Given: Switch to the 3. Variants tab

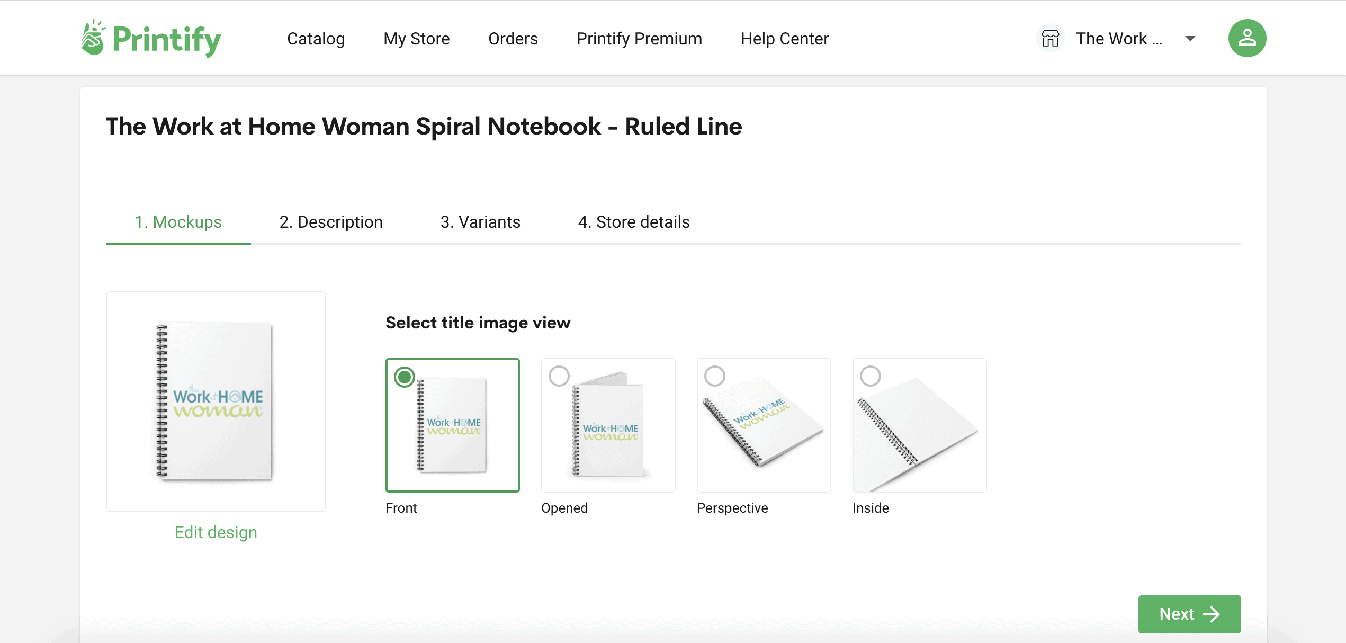Looking at the screenshot, I should click(480, 222).
